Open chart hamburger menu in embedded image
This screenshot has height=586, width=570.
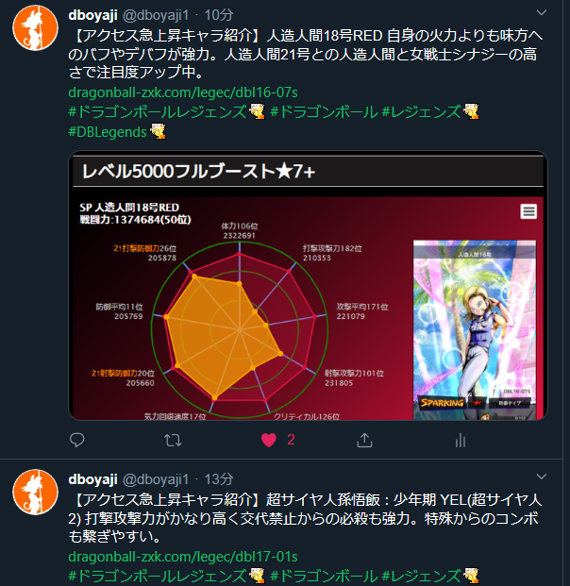pyautogui.click(x=528, y=211)
